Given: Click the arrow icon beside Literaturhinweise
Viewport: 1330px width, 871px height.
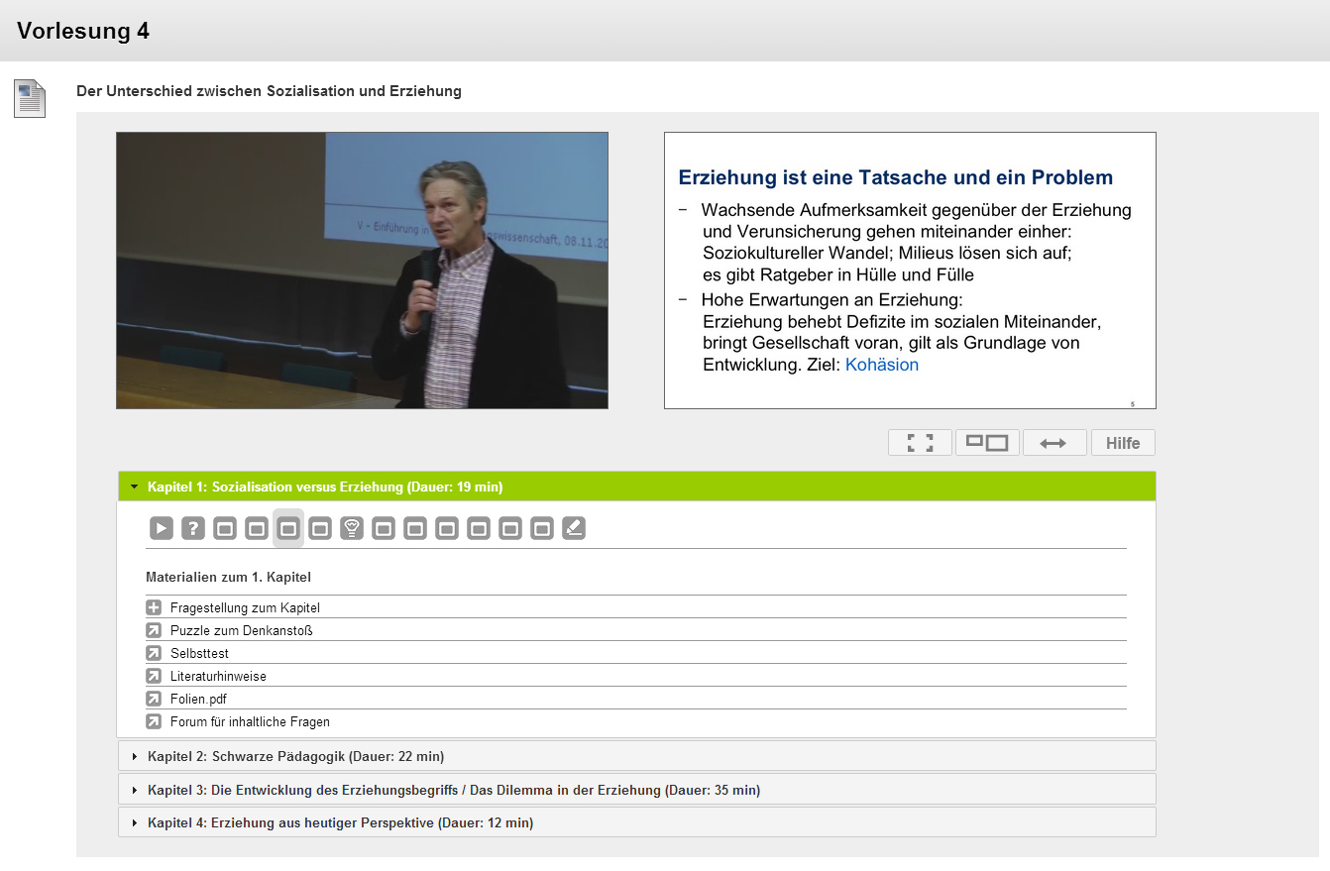Looking at the screenshot, I should click(154, 676).
